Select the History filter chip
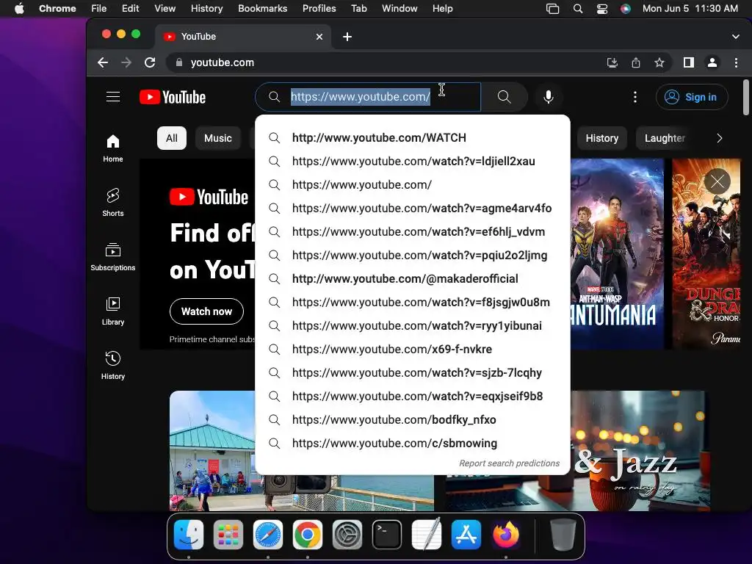Screen dimensions: 752x564 tap(602, 138)
